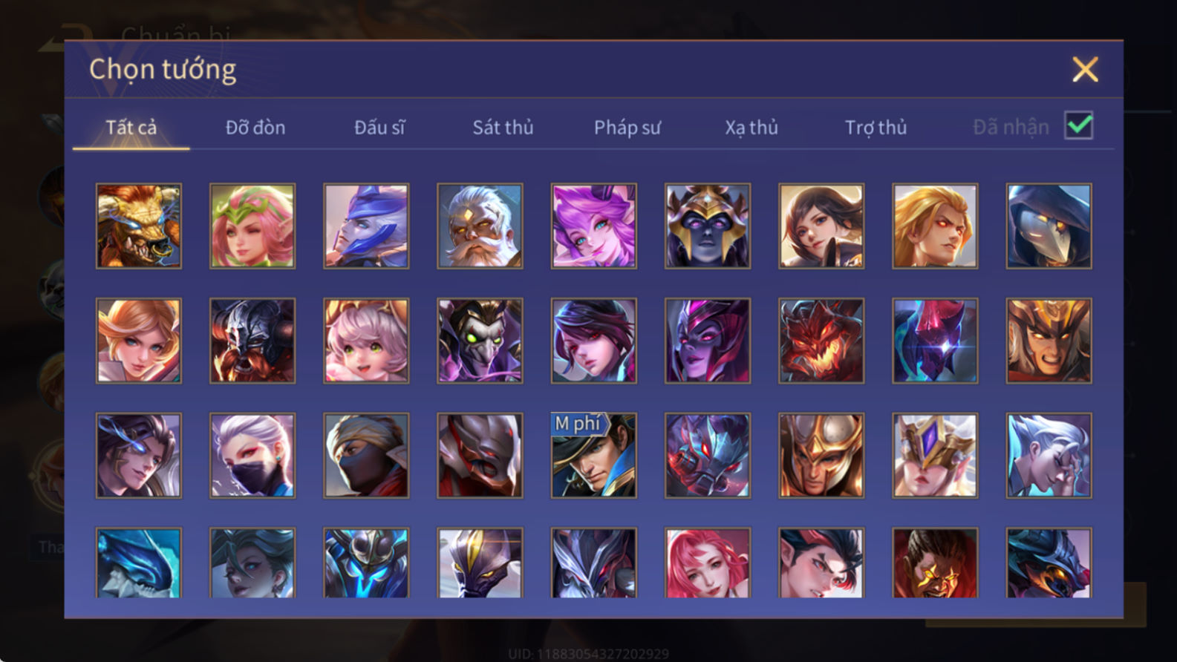Viewport: 1177px width, 662px height.
Task: Select the hooded plague-mask hero portrait
Action: pos(1049,226)
